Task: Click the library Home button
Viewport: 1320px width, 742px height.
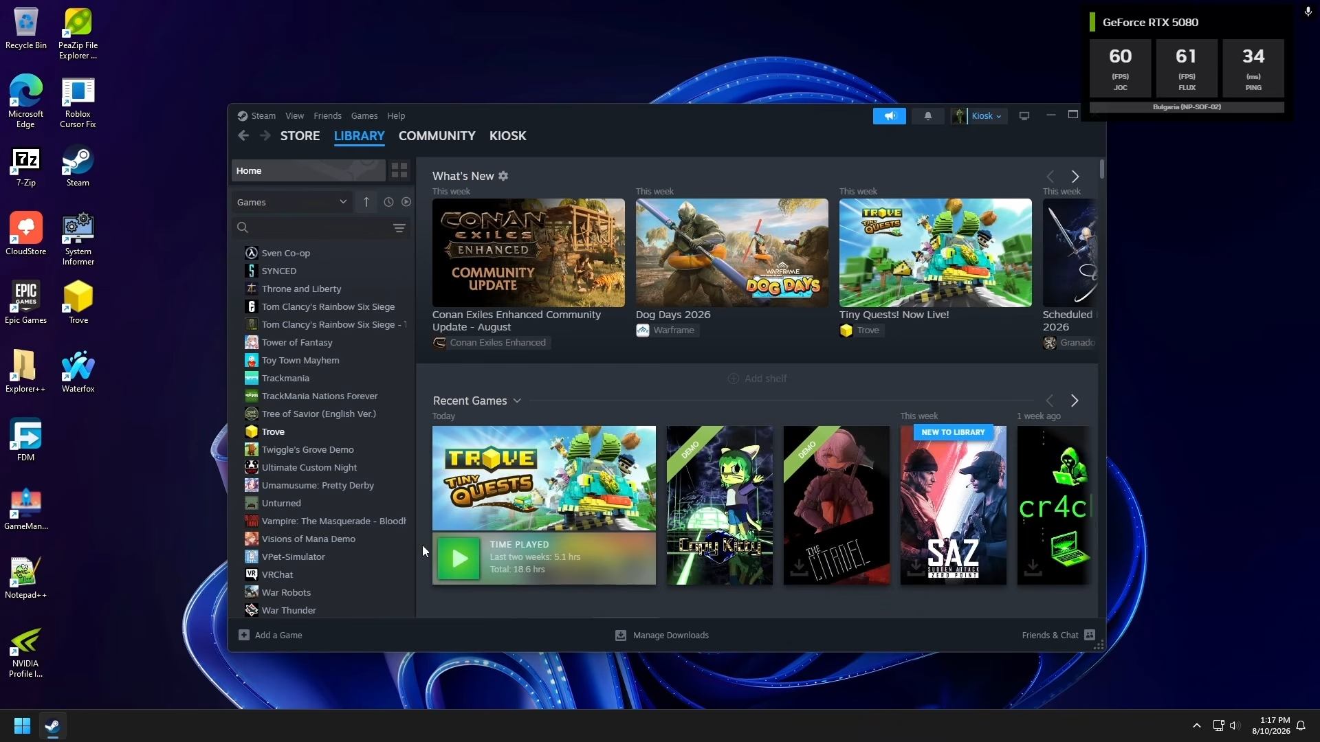Action: [309, 170]
